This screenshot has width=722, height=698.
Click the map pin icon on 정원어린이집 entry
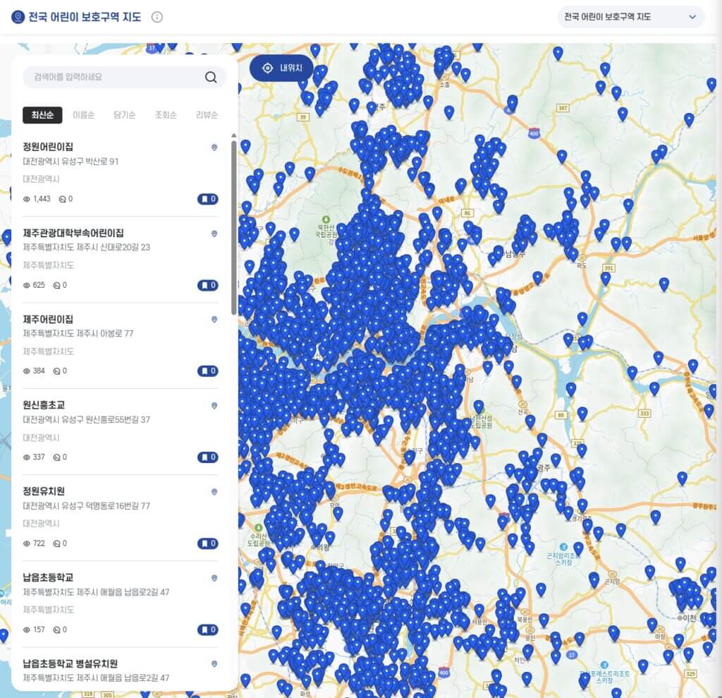pos(214,147)
